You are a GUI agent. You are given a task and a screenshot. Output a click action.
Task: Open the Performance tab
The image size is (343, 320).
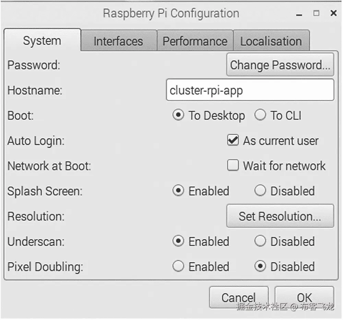195,41
